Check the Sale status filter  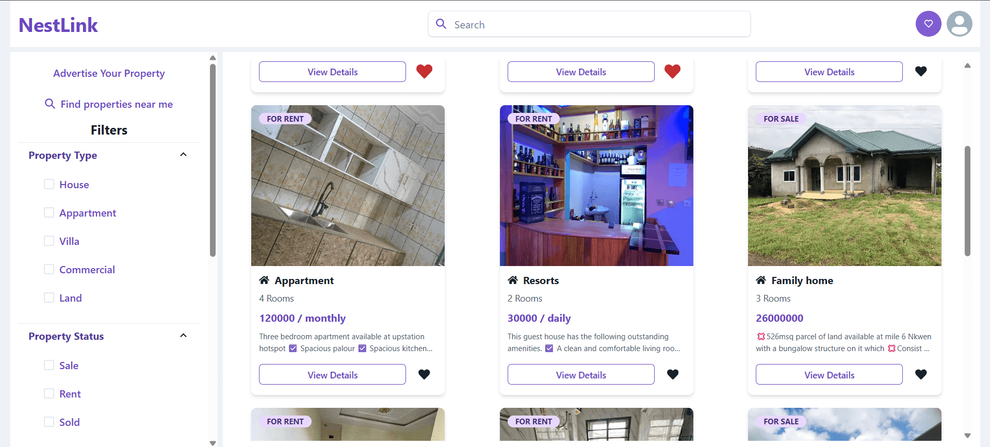[49, 365]
